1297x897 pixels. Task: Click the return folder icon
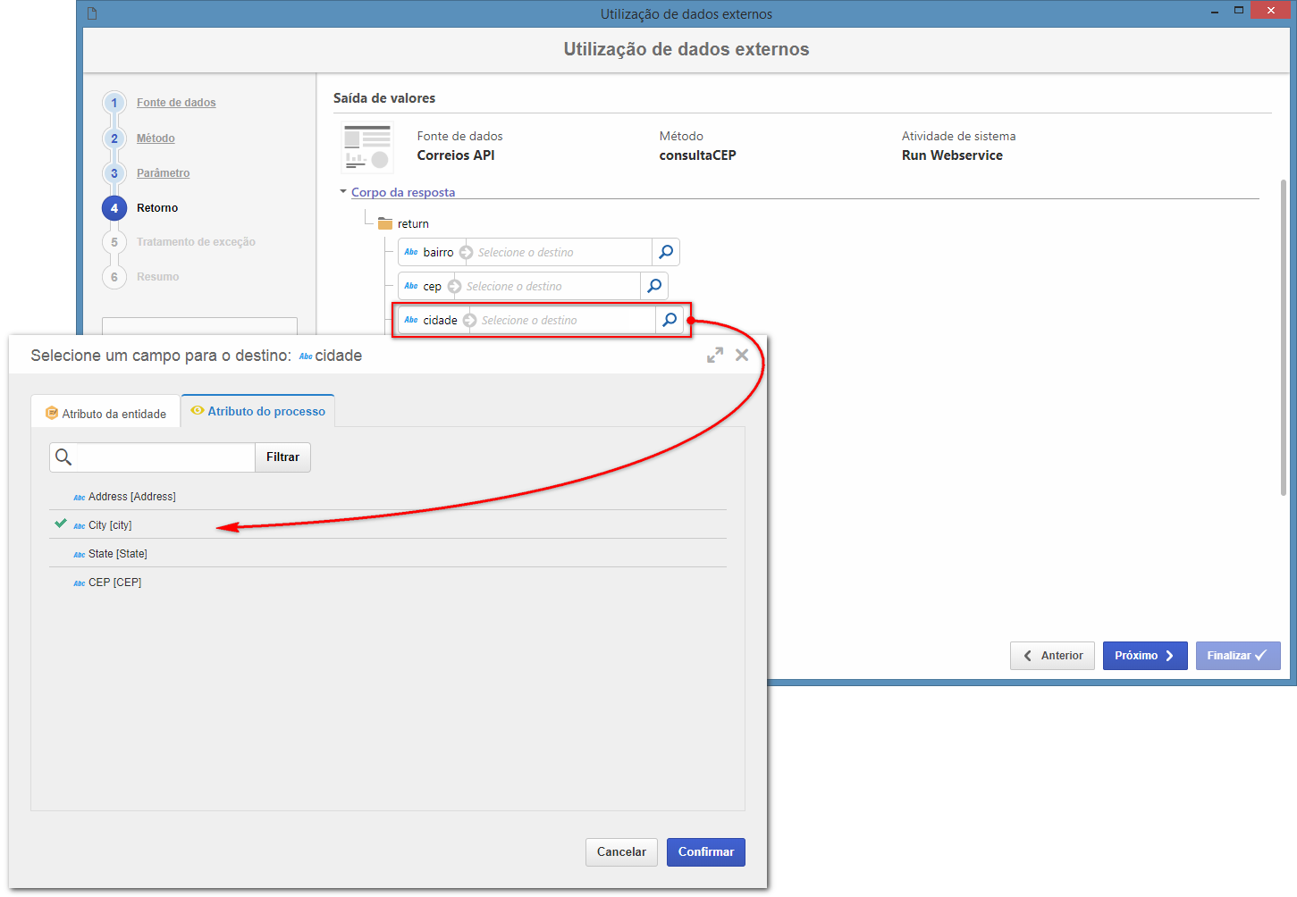click(385, 223)
